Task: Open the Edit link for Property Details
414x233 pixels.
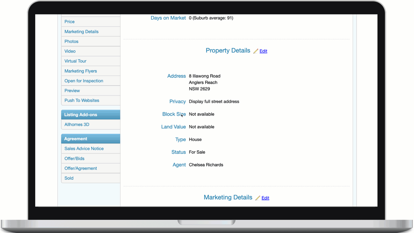Action: point(263,51)
